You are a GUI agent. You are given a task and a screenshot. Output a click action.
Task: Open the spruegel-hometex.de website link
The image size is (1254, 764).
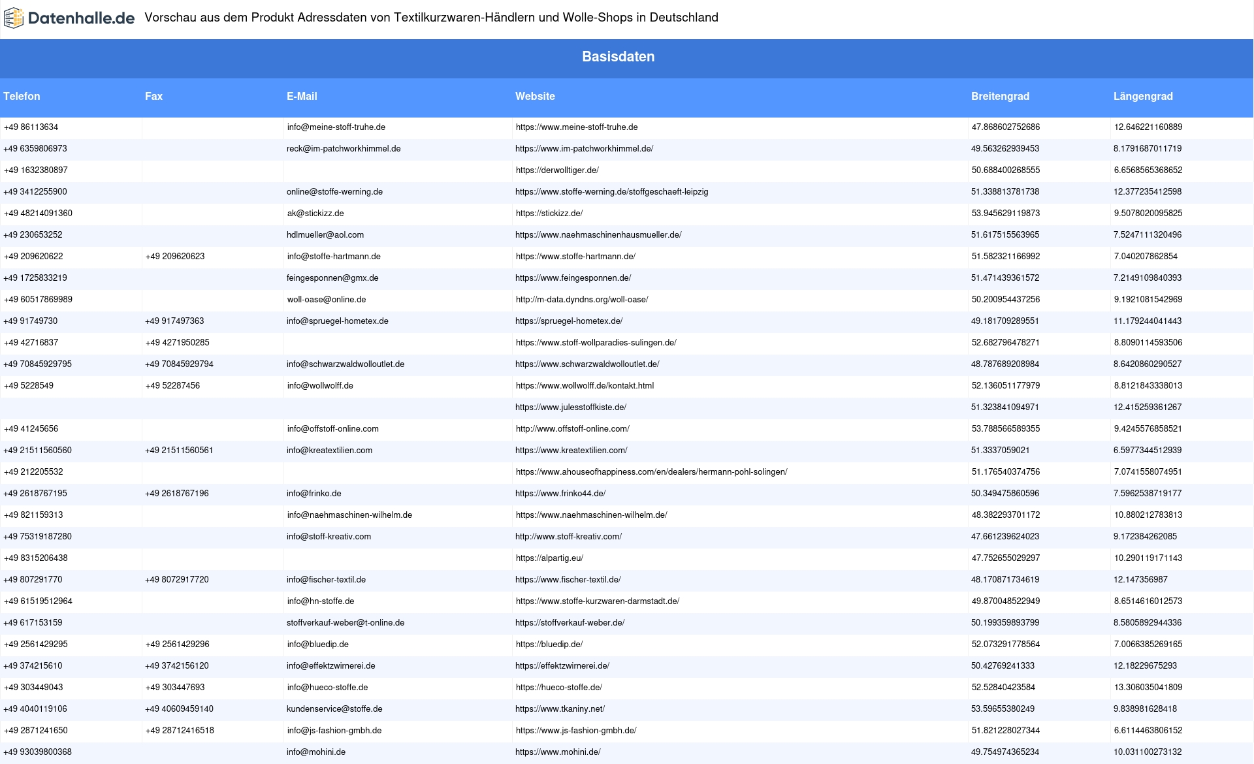[569, 321]
